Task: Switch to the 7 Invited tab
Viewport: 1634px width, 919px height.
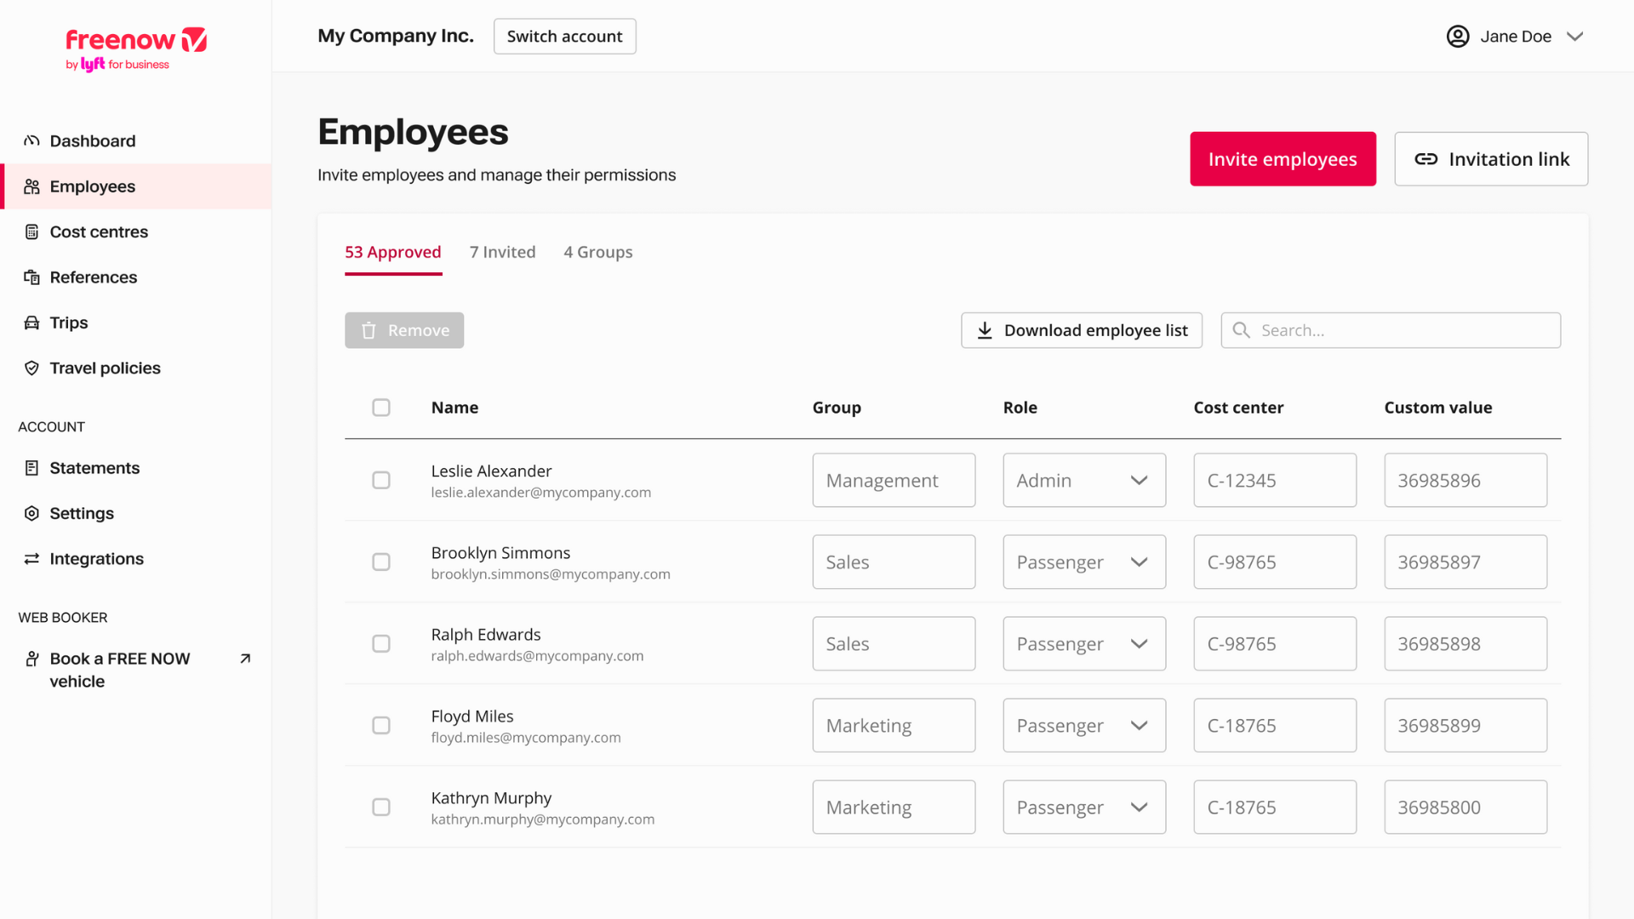Action: pyautogui.click(x=502, y=252)
